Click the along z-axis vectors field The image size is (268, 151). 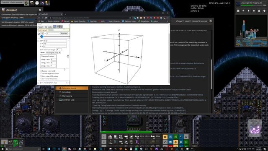53,66
